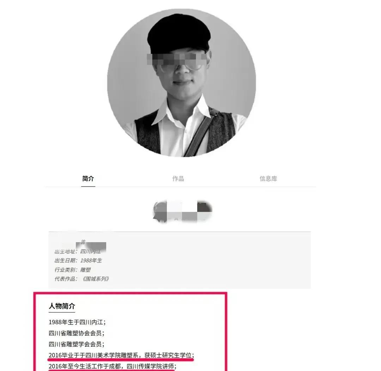
Task: Click the blurred name field in info box
Action: pyautogui.click(x=91, y=246)
